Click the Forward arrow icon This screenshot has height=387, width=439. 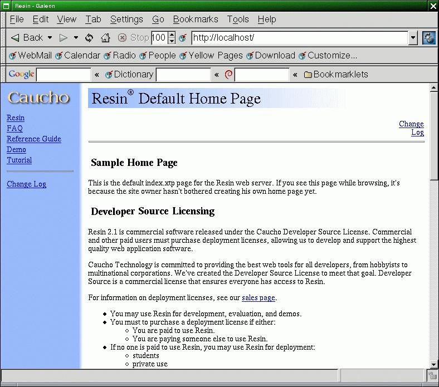click(x=64, y=38)
